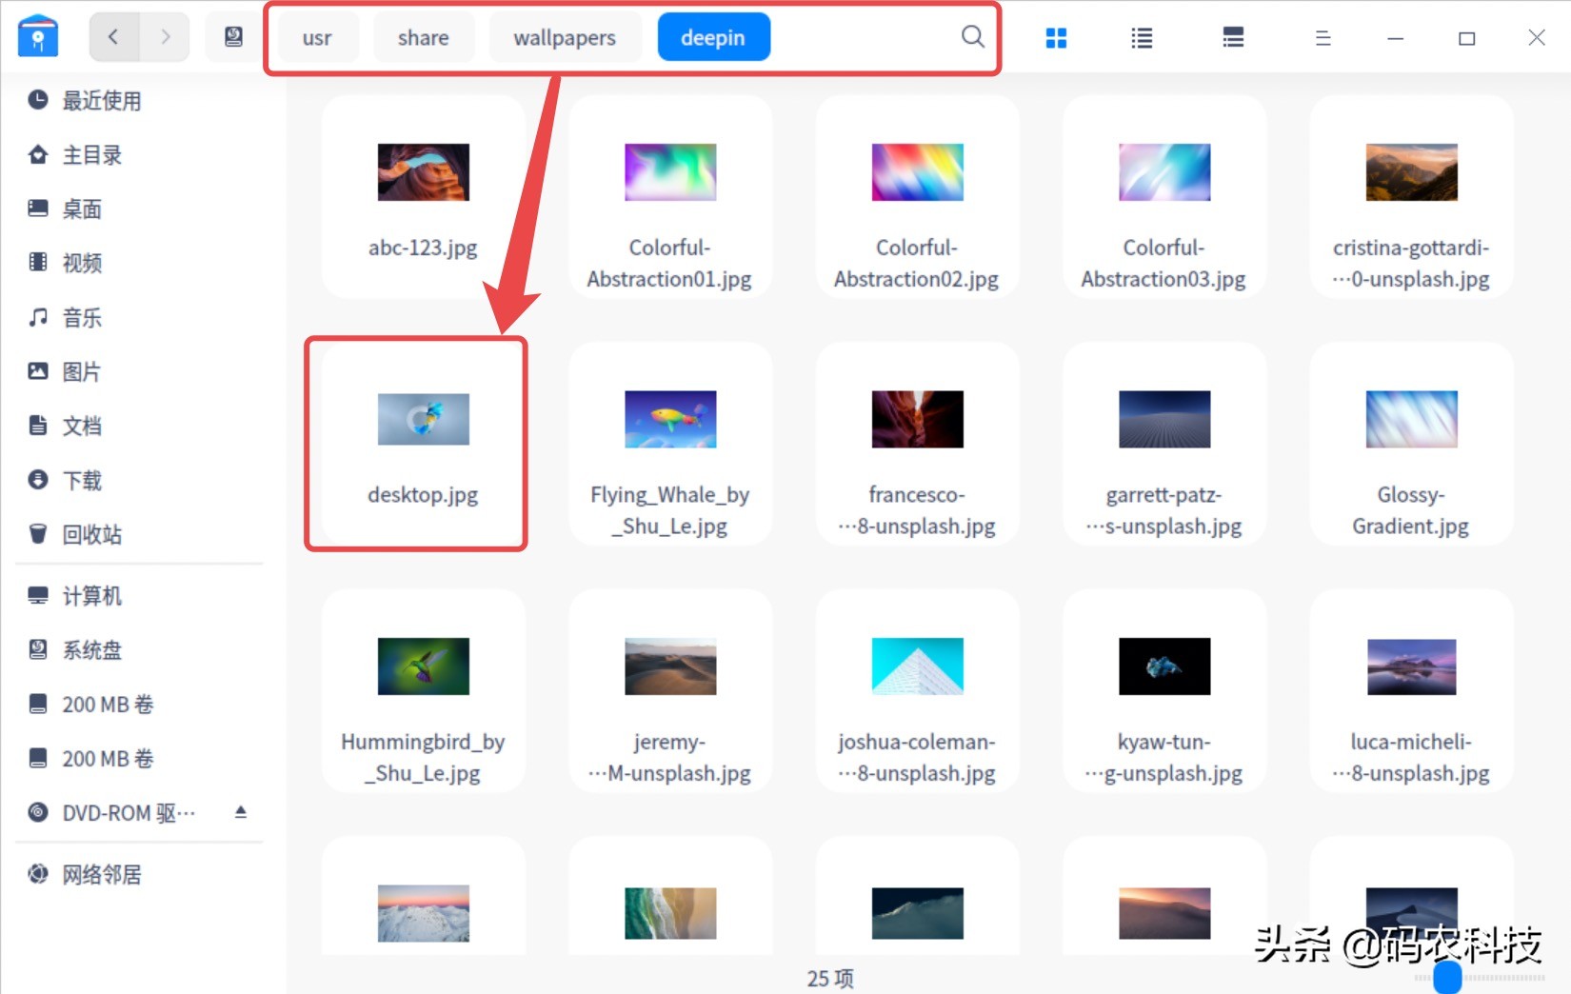Open the 回收站 (Trash) sidebar entry

[91, 534]
